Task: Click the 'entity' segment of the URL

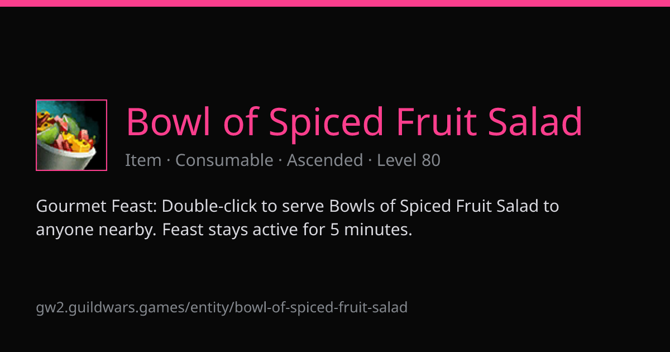Action: (x=212, y=307)
